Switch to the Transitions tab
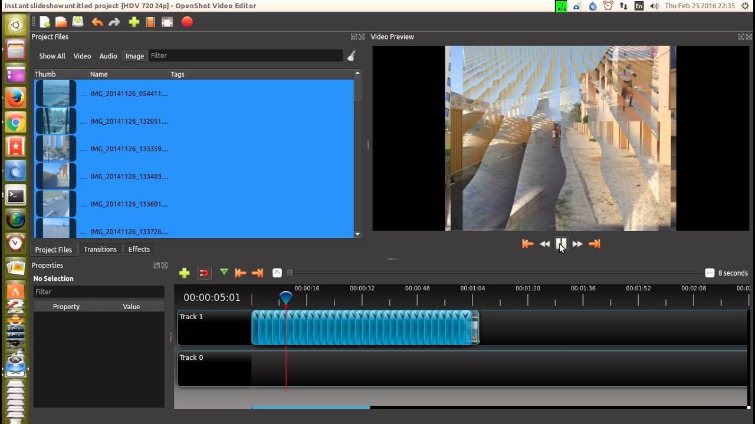 coord(100,249)
